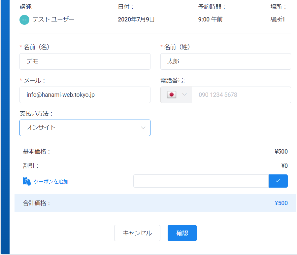The height and width of the screenshot is (255, 297).
Task: Click the teal instructor avatar icon
Action: (x=24, y=20)
